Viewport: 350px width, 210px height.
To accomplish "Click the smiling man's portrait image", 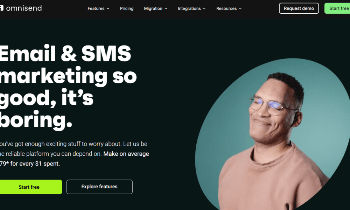I will tap(273, 134).
